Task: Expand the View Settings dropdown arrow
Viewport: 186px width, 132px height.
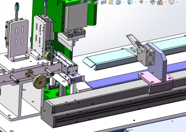Action: pos(177,2)
